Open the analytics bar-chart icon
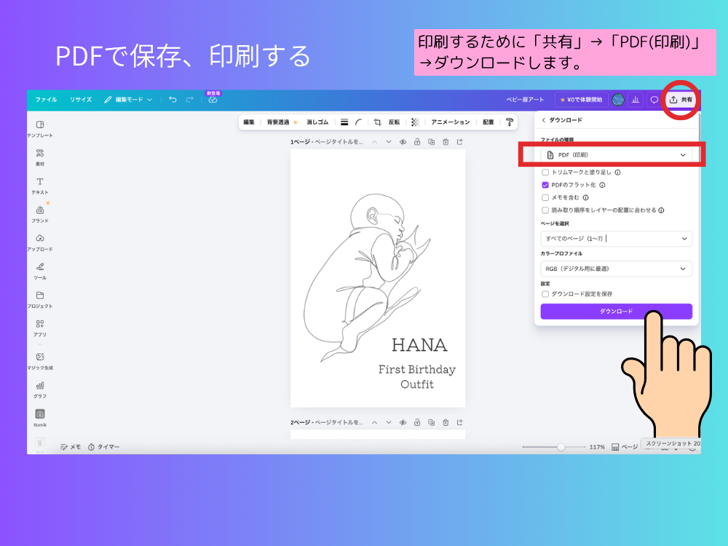This screenshot has width=728, height=546. [636, 99]
